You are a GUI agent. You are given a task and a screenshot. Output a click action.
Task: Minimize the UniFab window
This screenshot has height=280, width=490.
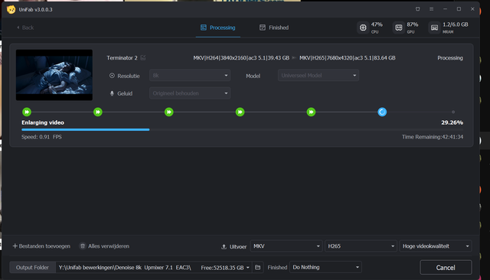click(445, 9)
